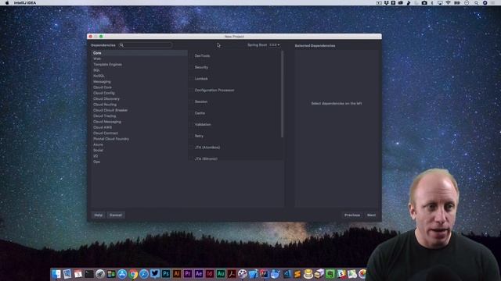Open Google Chrome from the dock

(133, 274)
